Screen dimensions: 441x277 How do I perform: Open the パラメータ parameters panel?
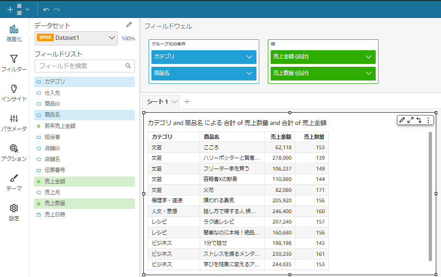pos(14,123)
